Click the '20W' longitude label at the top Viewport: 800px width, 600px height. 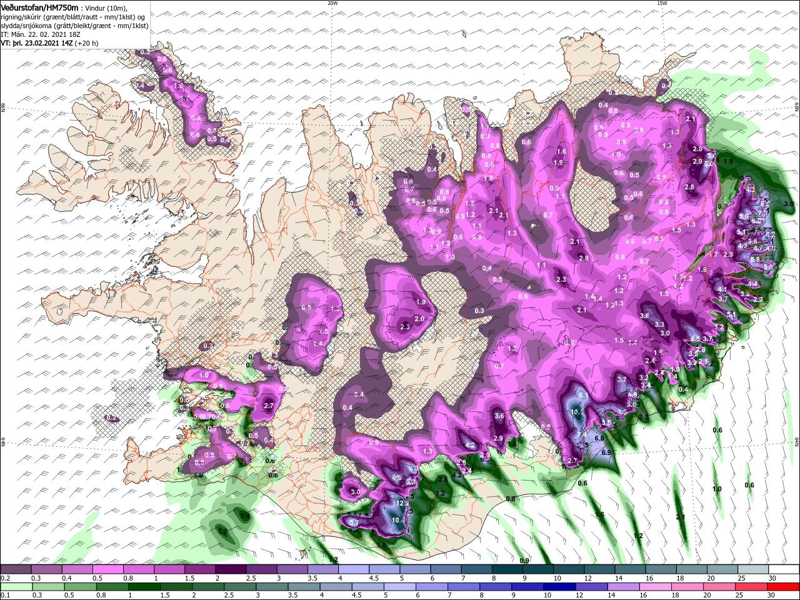tap(332, 3)
